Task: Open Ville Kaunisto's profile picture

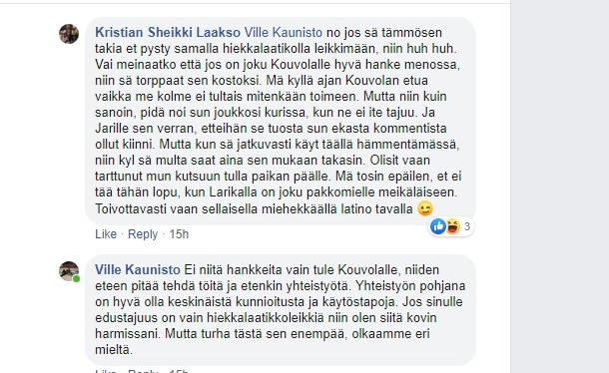Action: [x=69, y=271]
